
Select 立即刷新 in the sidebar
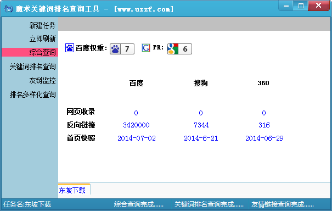(x=42, y=38)
